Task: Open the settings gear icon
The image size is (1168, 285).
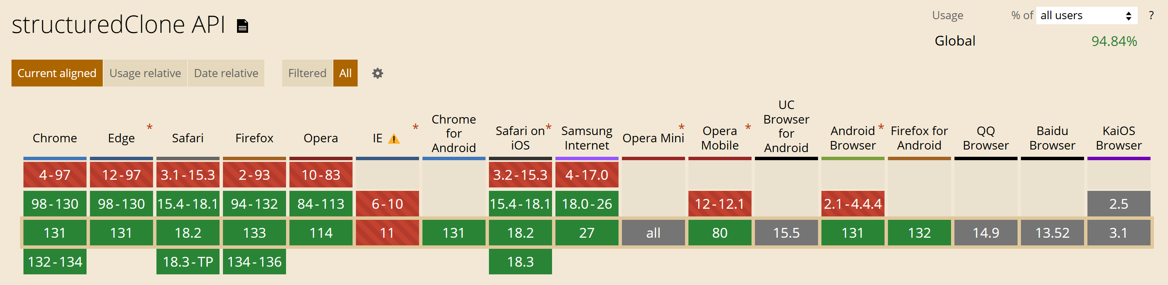Action: pos(377,73)
